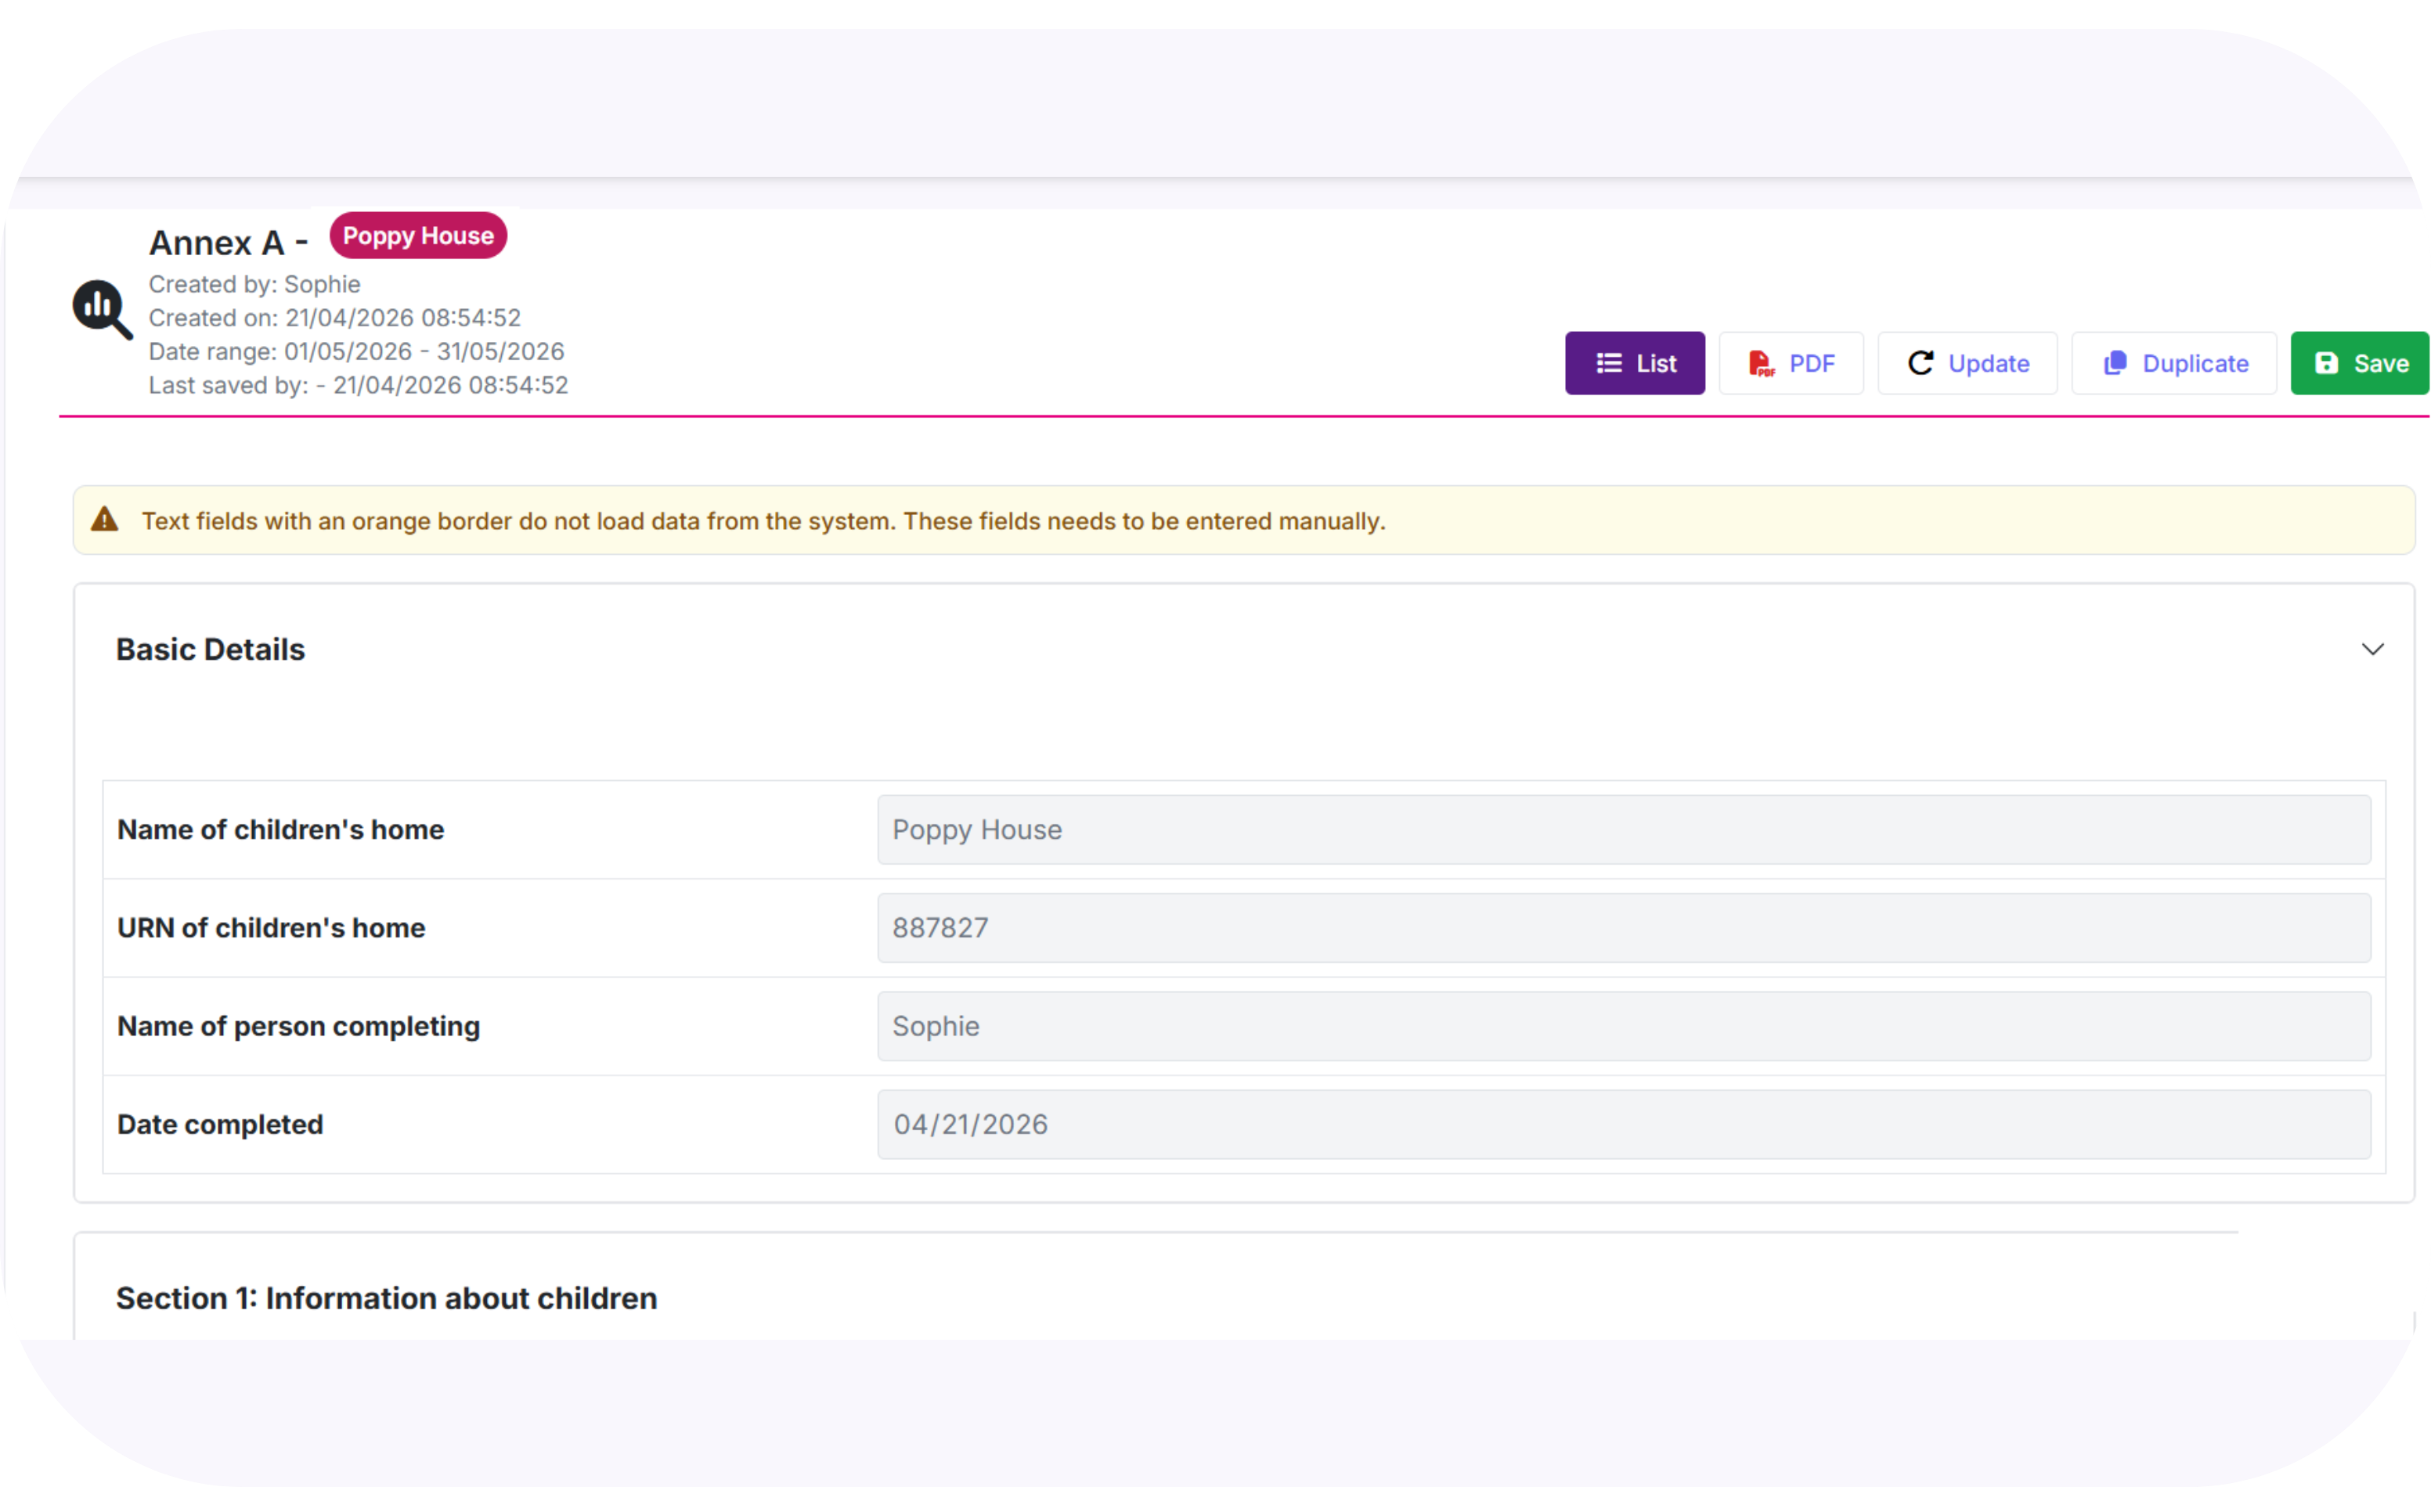
Task: Go back via the List button label
Action: [x=1656, y=363]
